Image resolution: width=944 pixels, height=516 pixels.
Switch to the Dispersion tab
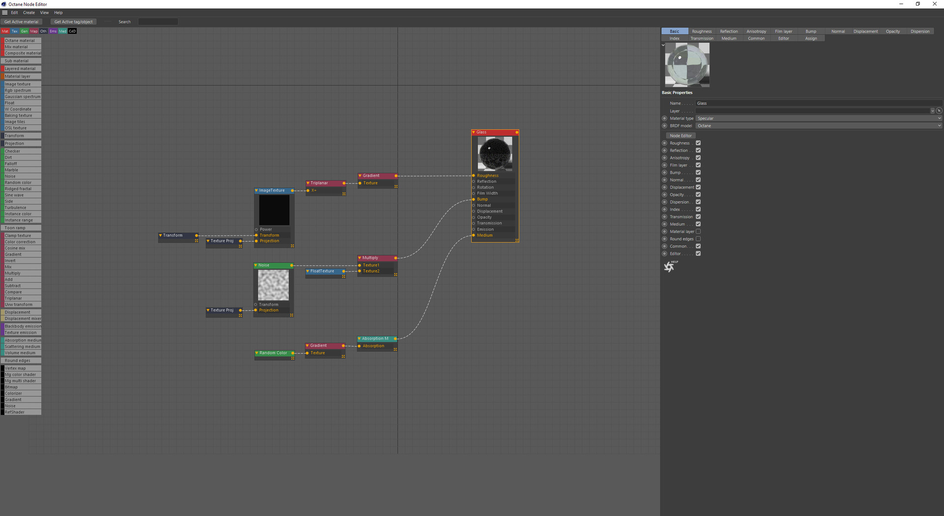click(920, 31)
